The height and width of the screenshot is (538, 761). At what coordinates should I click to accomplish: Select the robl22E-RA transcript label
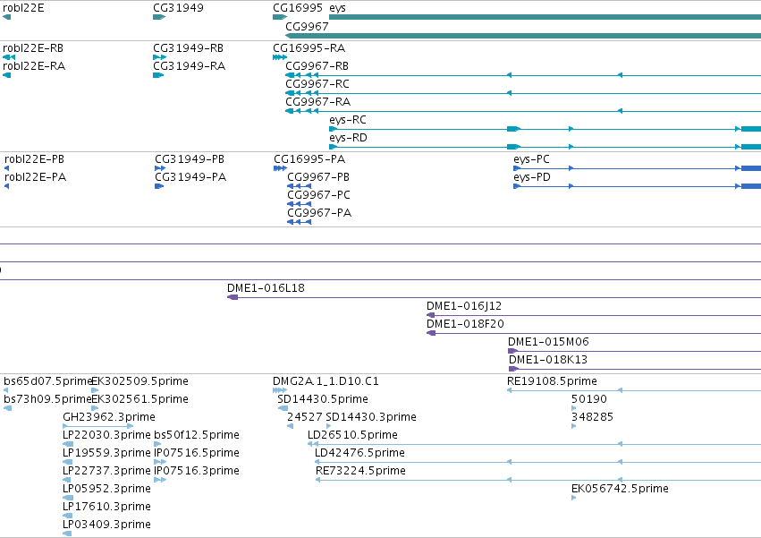[x=34, y=66]
